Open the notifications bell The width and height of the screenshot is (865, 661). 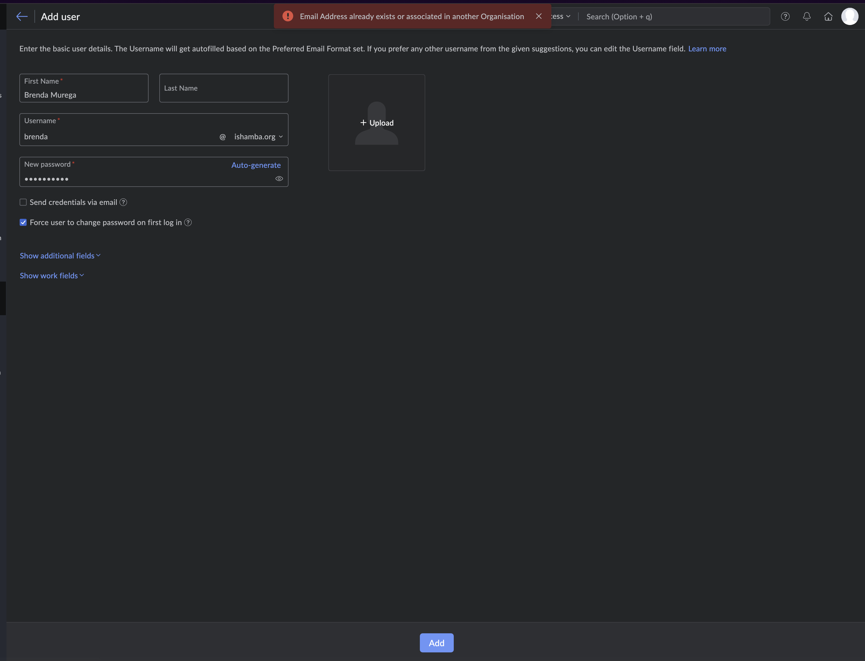[x=807, y=16]
